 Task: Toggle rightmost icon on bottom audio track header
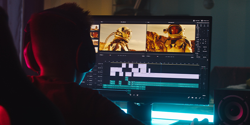click(101, 85)
